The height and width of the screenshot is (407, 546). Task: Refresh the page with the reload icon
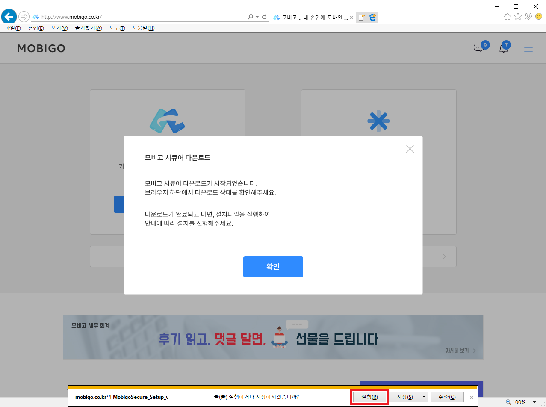(x=264, y=17)
